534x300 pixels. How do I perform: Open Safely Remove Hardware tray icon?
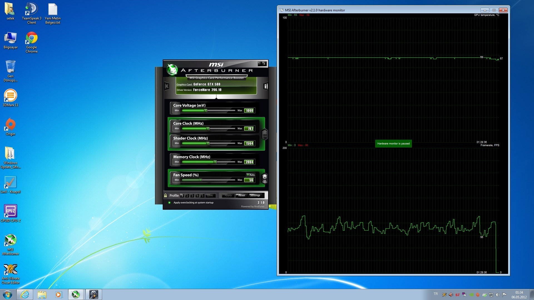point(484,295)
